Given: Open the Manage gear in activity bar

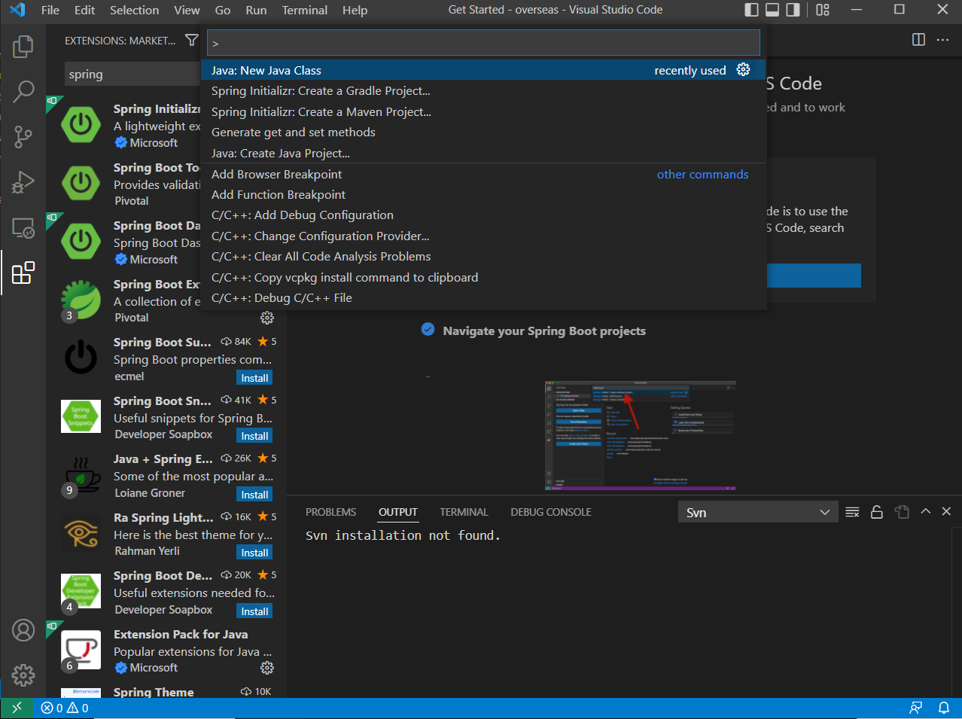Looking at the screenshot, I should (23, 675).
